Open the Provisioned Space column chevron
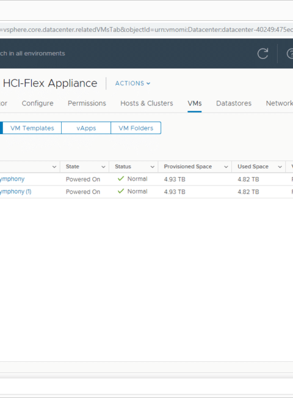Screen dimensions: 293x398 point(226,167)
